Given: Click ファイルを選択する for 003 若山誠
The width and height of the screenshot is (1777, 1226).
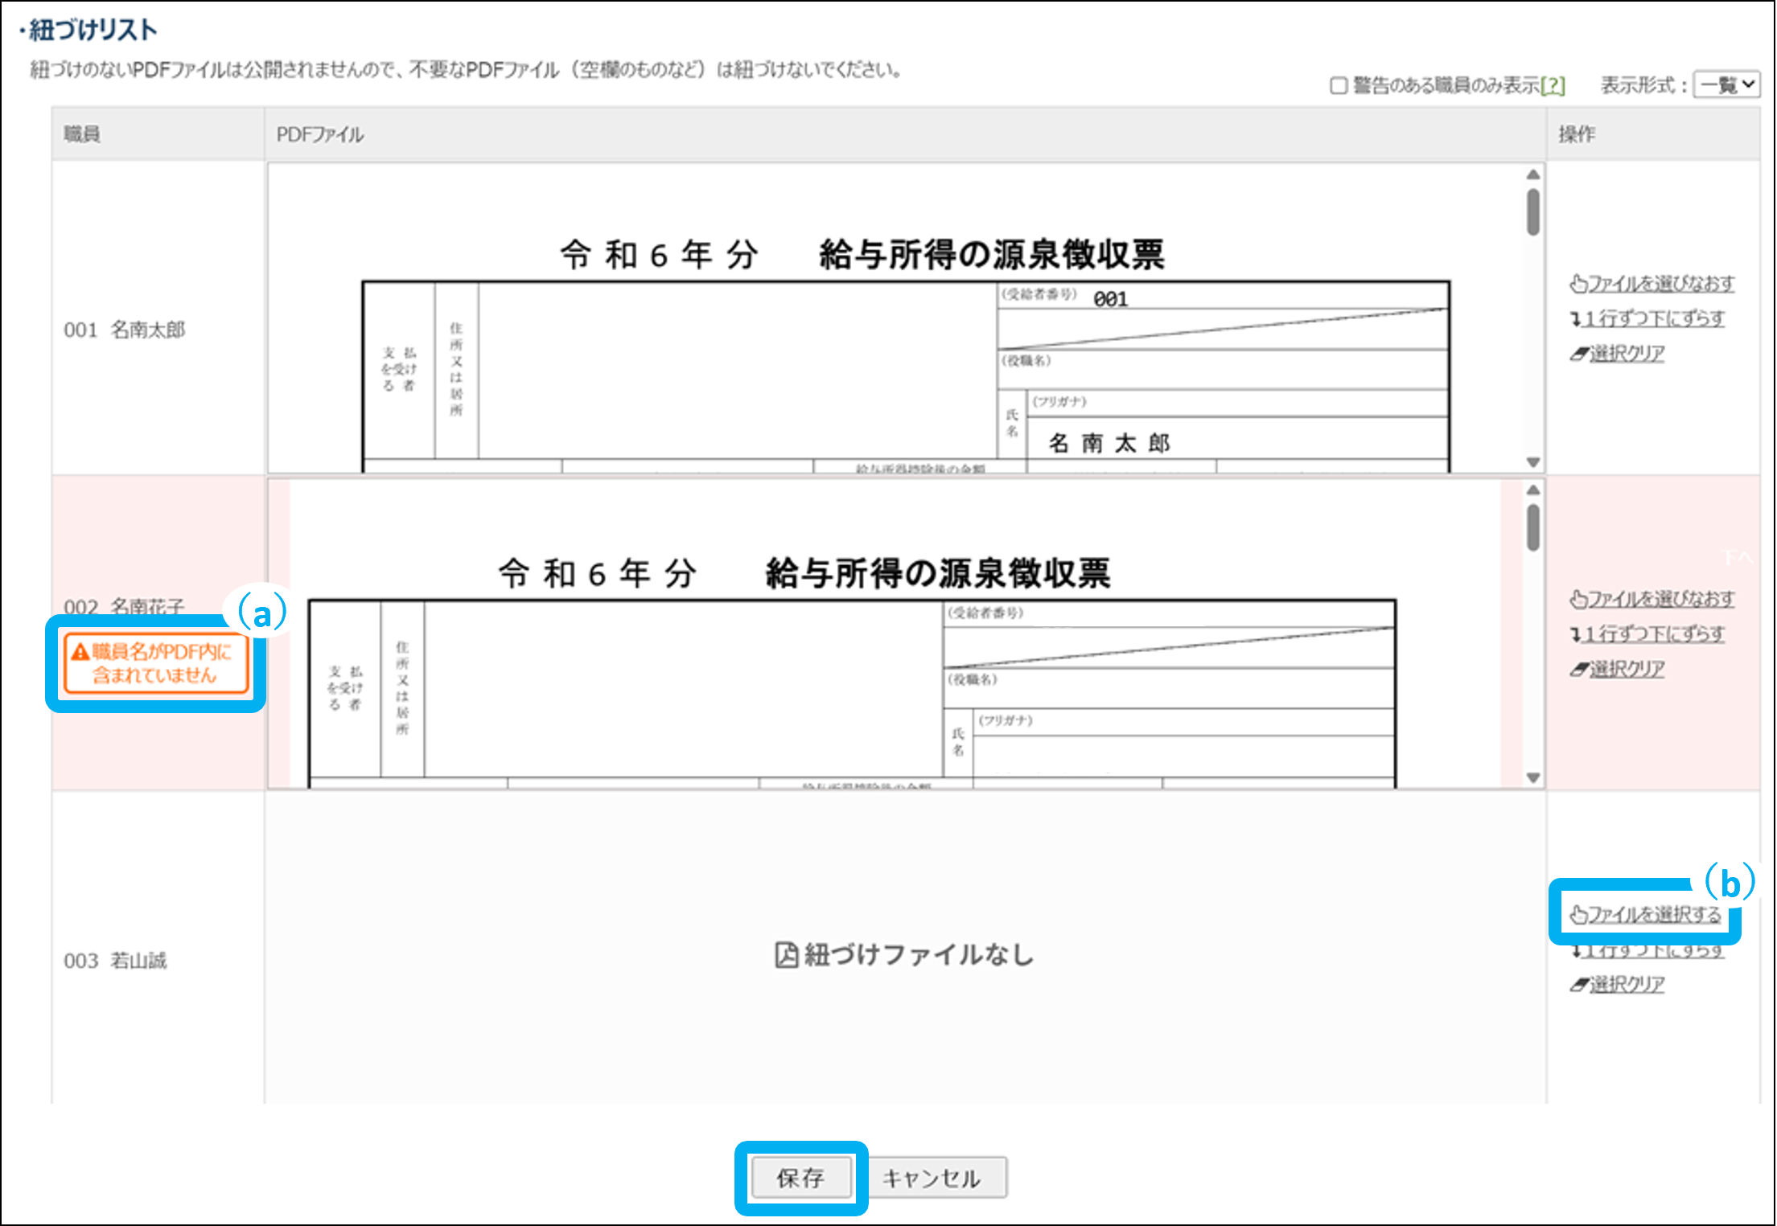Looking at the screenshot, I should pos(1646,915).
